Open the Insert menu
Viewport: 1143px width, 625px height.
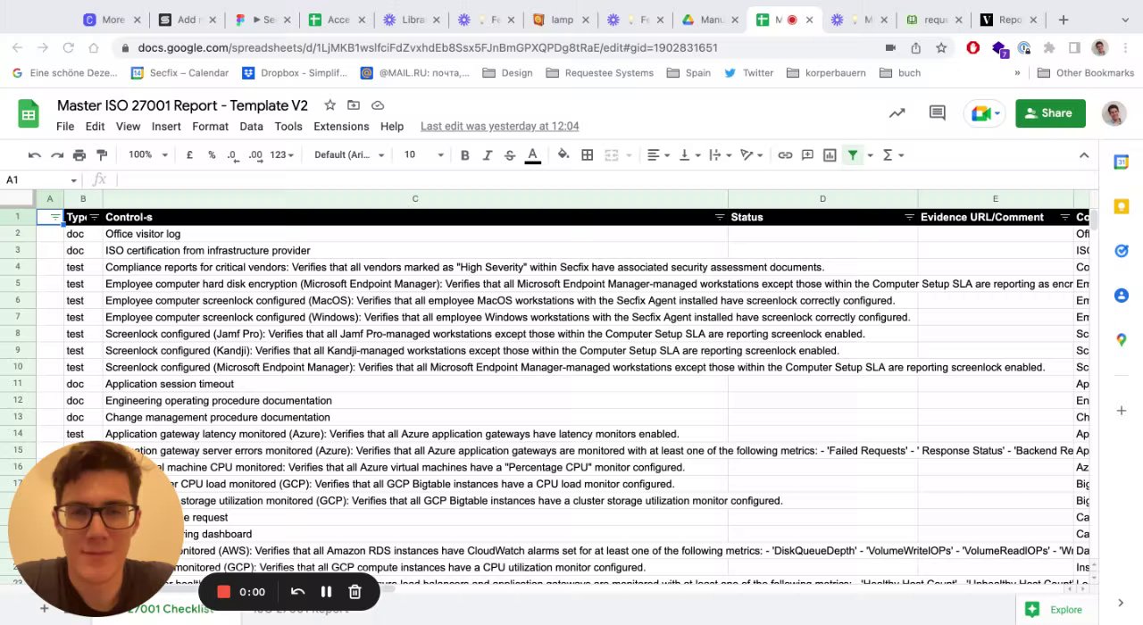(x=166, y=127)
